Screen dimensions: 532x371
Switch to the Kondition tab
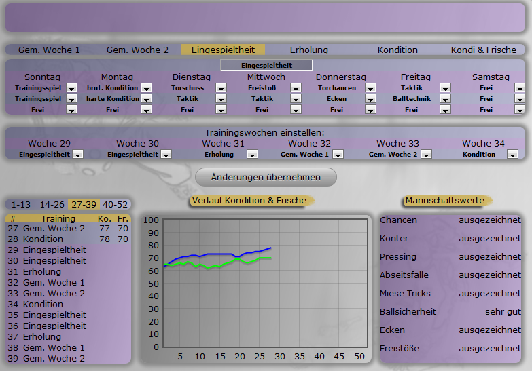tap(397, 50)
